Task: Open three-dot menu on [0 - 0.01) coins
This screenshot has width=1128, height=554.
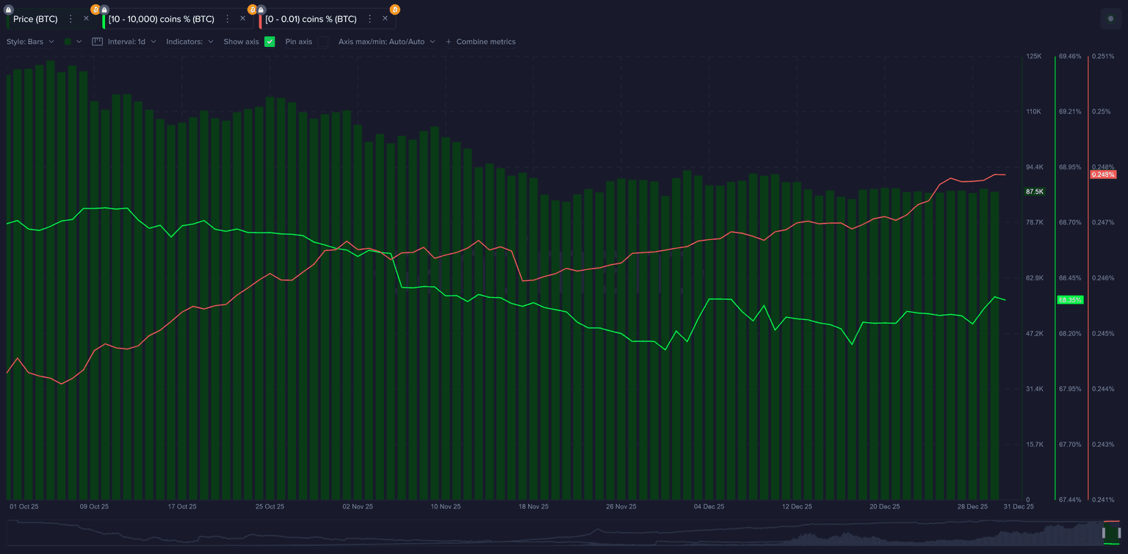Action: click(369, 19)
